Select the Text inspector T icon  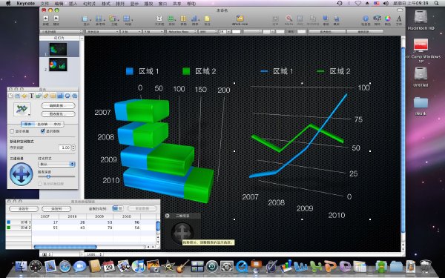(x=31, y=96)
